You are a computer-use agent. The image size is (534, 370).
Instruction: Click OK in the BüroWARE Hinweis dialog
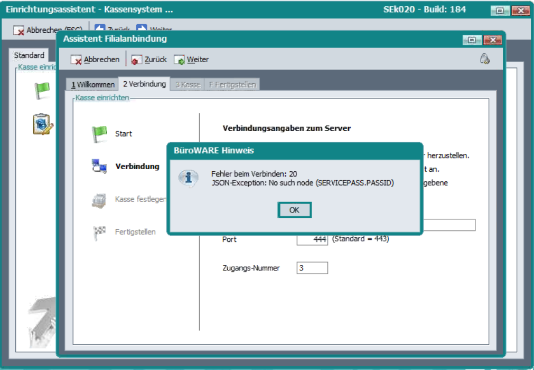[x=294, y=210]
